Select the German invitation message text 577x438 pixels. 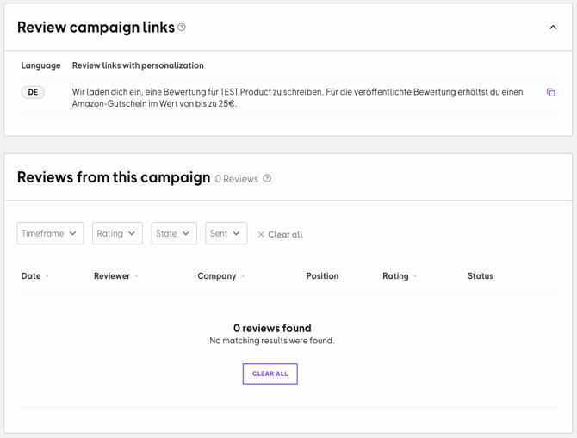297,97
